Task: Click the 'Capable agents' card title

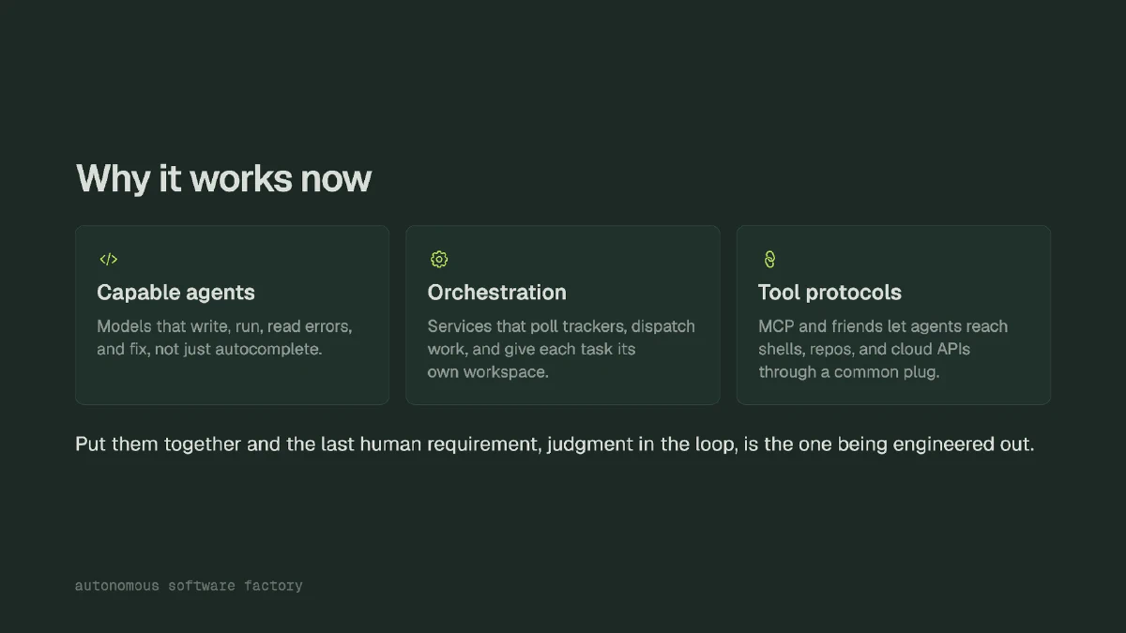Action: click(175, 293)
